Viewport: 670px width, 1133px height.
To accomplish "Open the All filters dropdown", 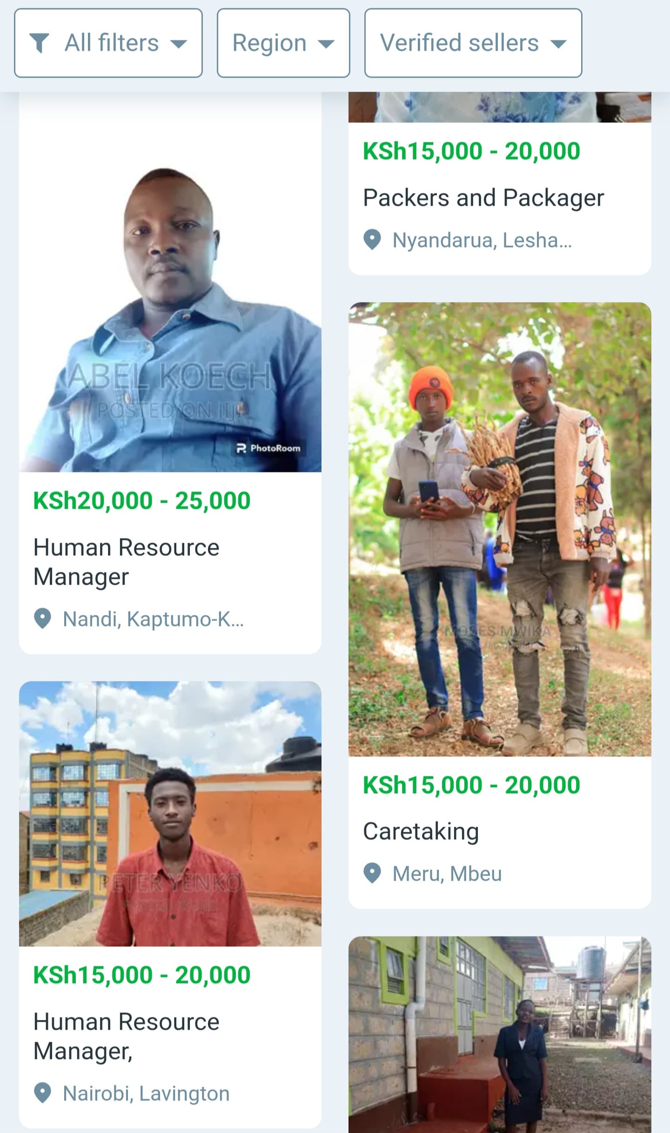I will click(x=108, y=43).
